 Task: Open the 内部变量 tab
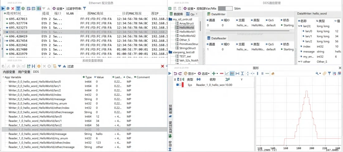point(9,72)
